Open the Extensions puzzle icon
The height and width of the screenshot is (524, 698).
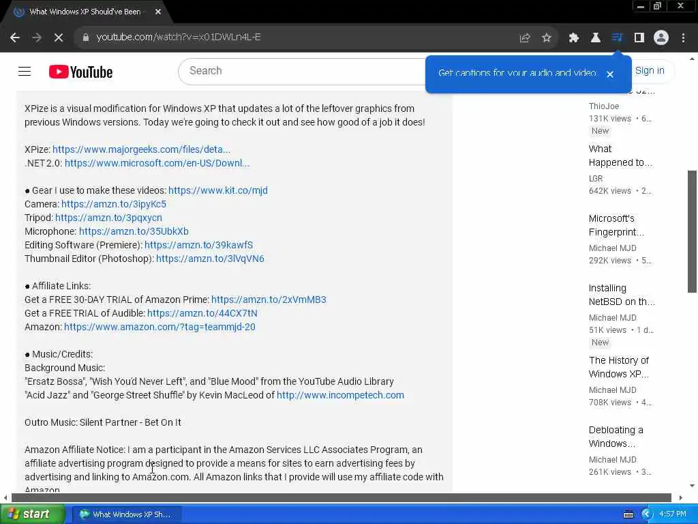click(573, 38)
